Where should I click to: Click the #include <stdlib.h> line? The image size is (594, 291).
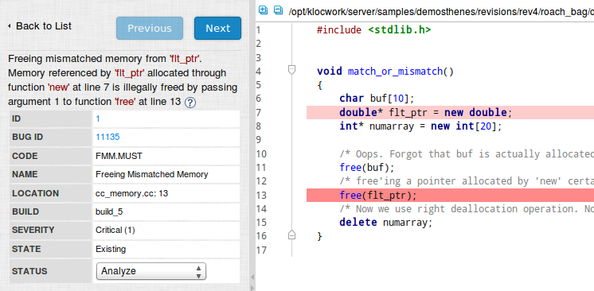click(x=373, y=30)
